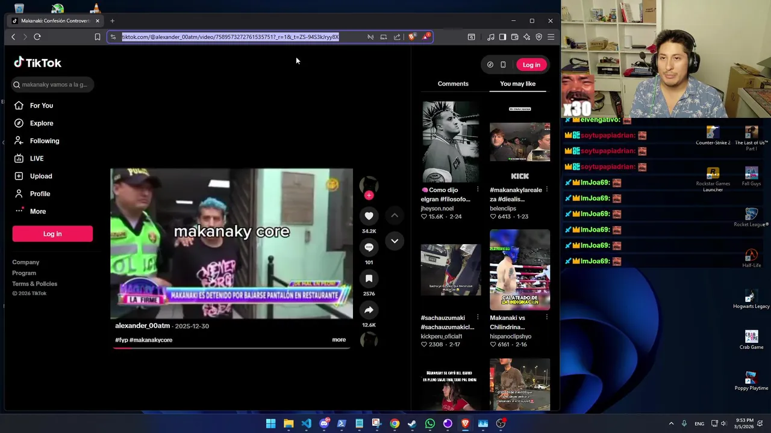Open options for #sachauzumaki video
The height and width of the screenshot is (433, 771).
click(x=478, y=318)
